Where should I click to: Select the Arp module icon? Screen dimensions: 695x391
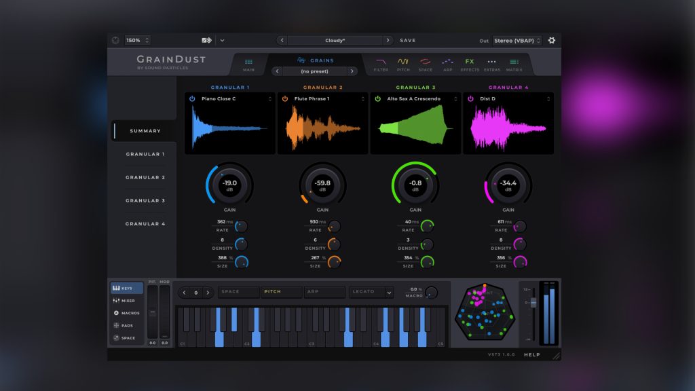pyautogui.click(x=447, y=62)
